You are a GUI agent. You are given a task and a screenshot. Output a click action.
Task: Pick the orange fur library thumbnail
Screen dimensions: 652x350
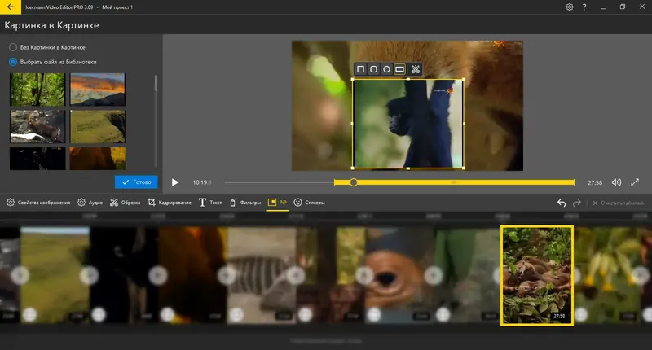97,159
